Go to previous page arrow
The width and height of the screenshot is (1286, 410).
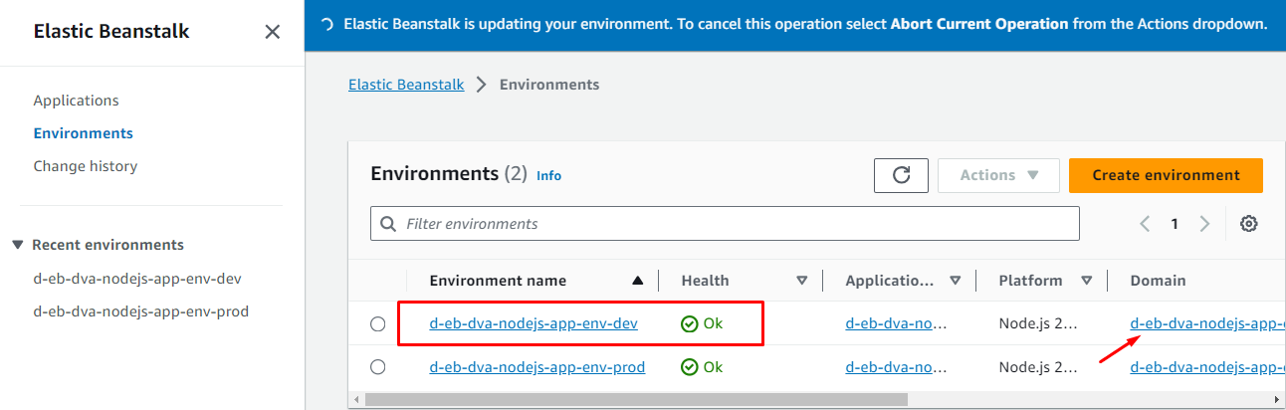pos(1146,224)
